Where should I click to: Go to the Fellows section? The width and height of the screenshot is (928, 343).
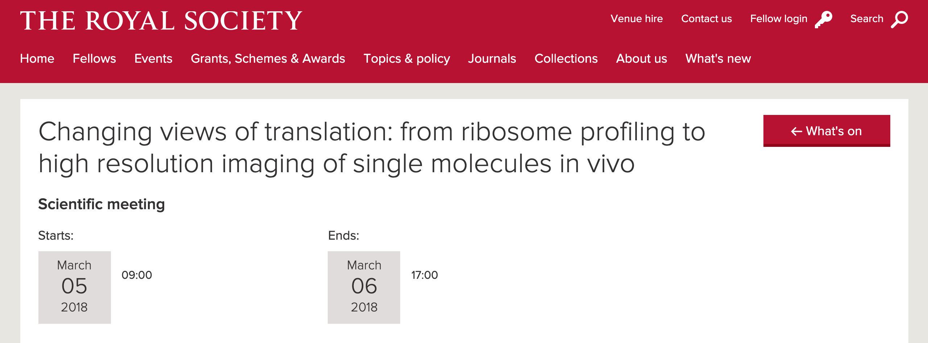click(x=94, y=58)
